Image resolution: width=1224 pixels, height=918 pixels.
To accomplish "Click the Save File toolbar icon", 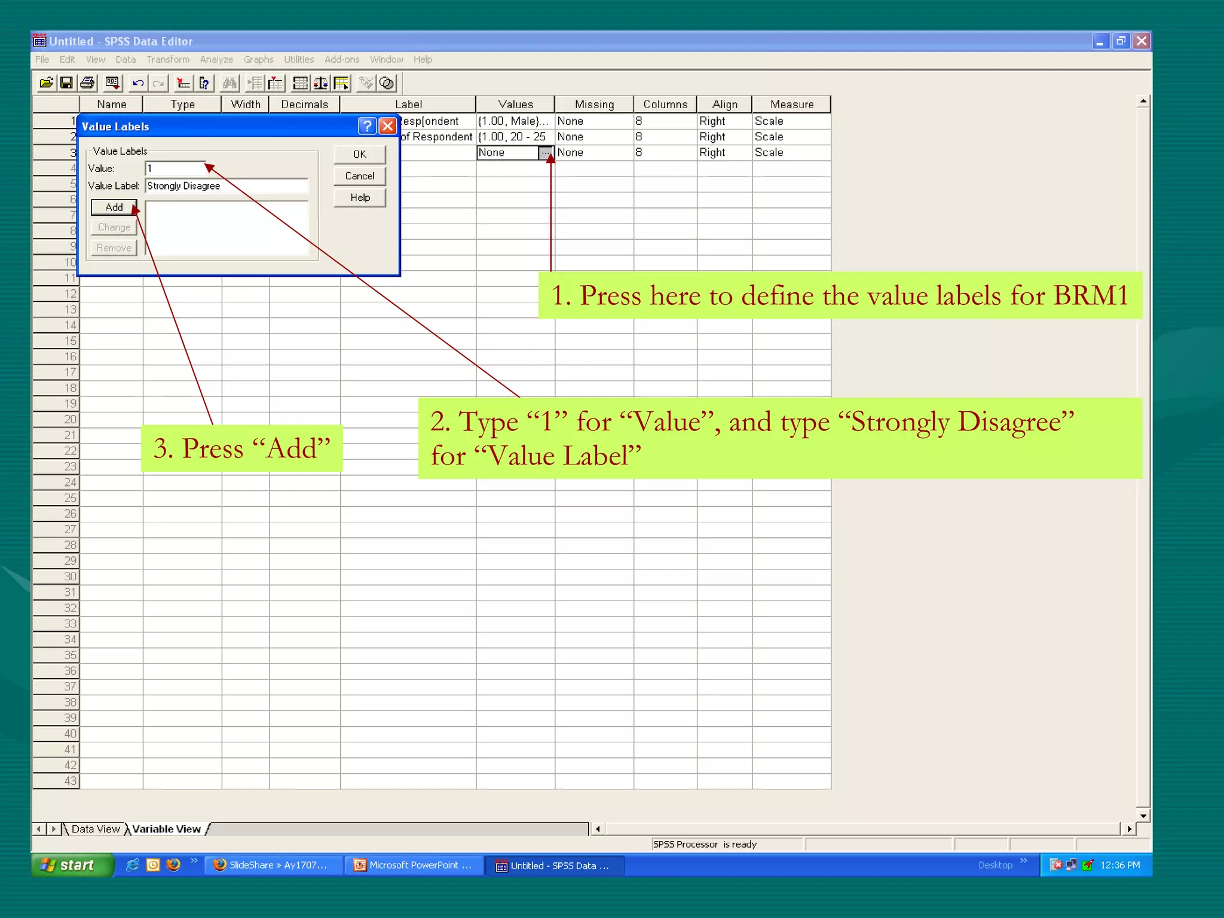I will tap(66, 83).
